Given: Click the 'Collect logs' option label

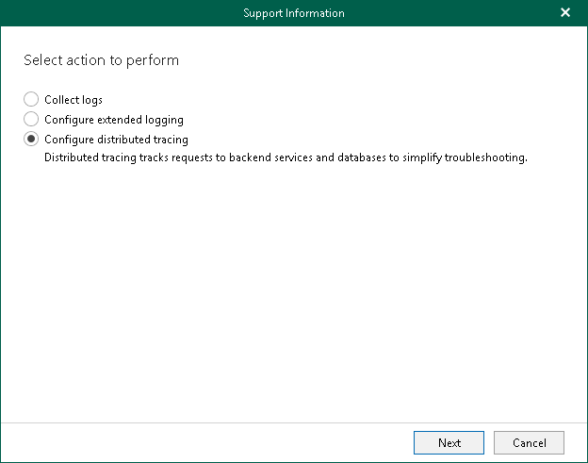Looking at the screenshot, I should coord(73,100).
